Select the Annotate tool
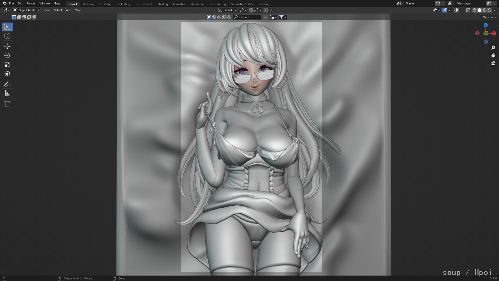The height and width of the screenshot is (281, 499). 7,84
